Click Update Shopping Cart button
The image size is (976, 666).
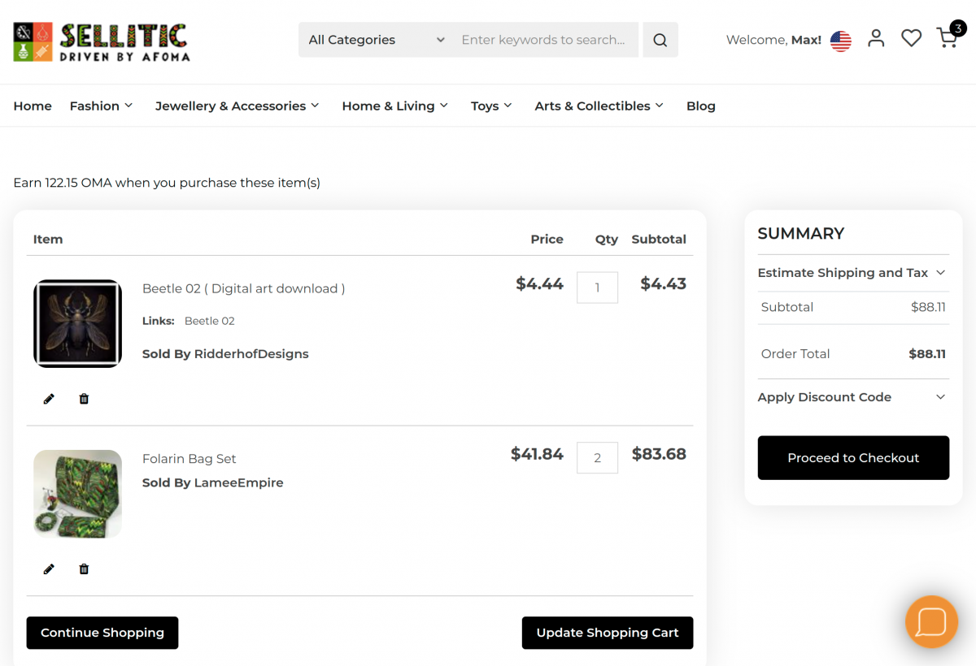pos(608,633)
